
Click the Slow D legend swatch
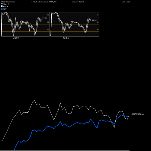pos(2,4)
